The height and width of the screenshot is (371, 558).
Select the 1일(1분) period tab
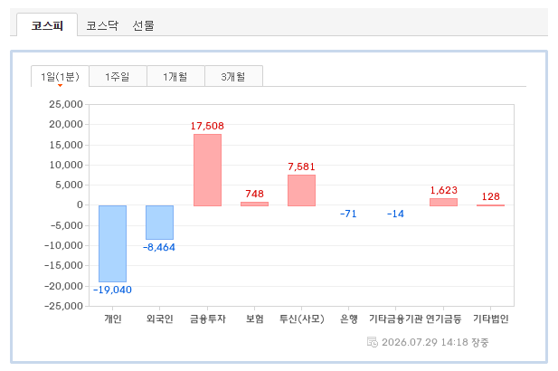click(x=60, y=76)
